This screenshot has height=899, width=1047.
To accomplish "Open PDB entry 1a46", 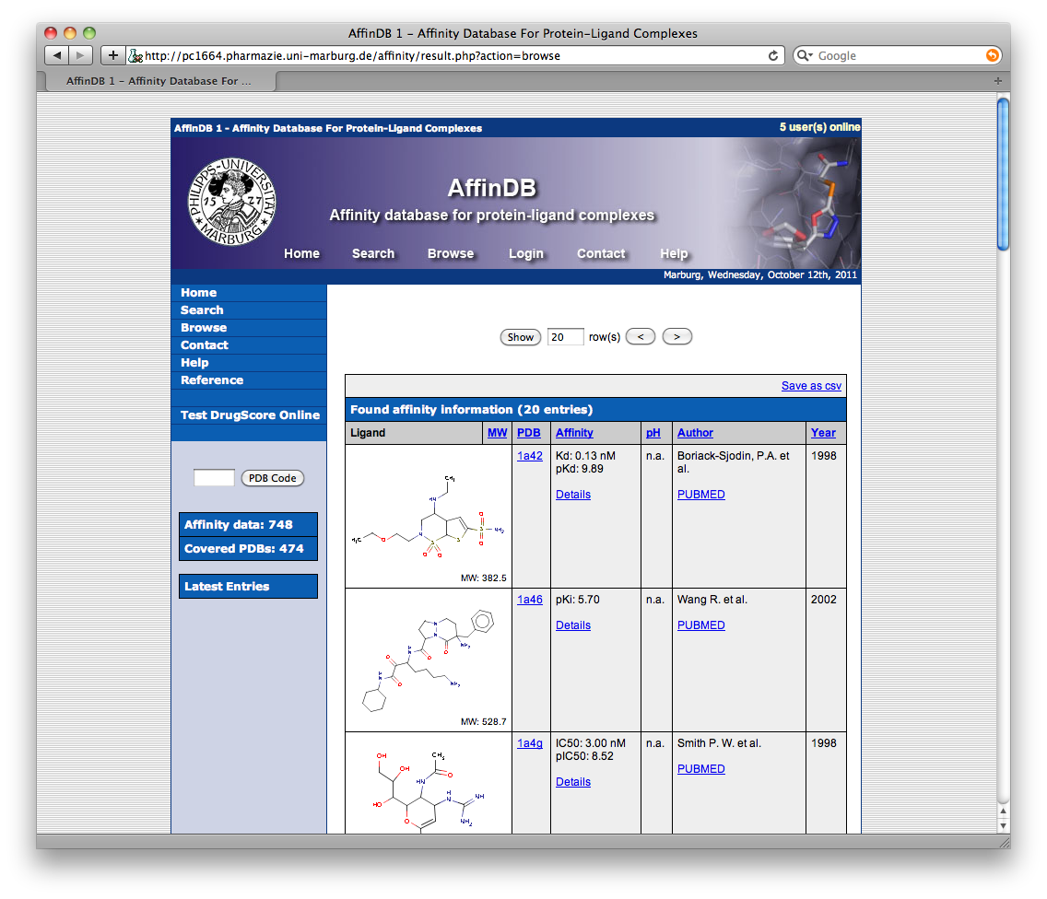I will (x=530, y=600).
